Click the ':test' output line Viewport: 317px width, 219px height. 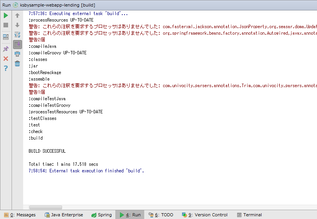[34, 125]
